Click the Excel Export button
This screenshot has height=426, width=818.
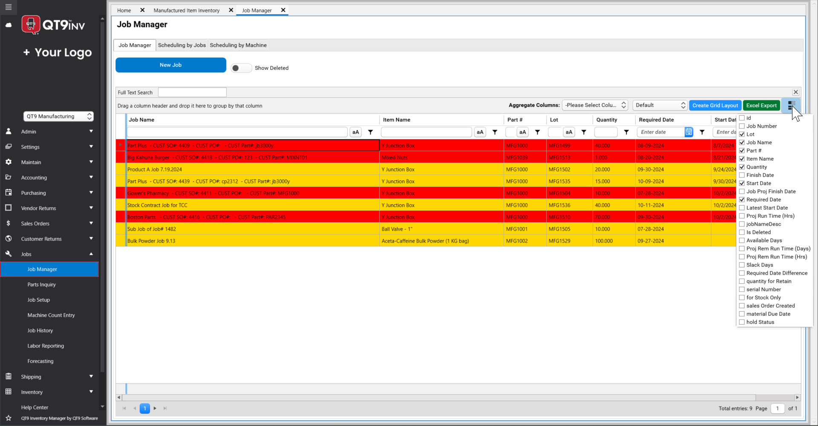click(x=761, y=105)
